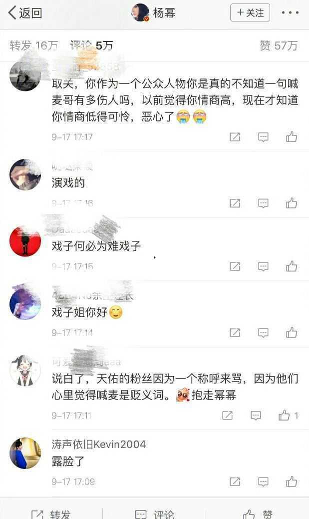Switch to the 转发 16万 tab

(x=33, y=45)
